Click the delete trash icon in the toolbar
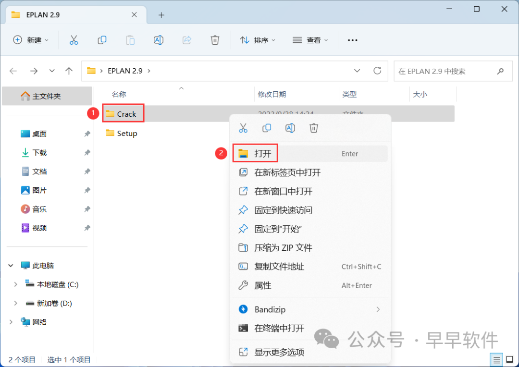The height and width of the screenshot is (367, 519). tap(215, 40)
